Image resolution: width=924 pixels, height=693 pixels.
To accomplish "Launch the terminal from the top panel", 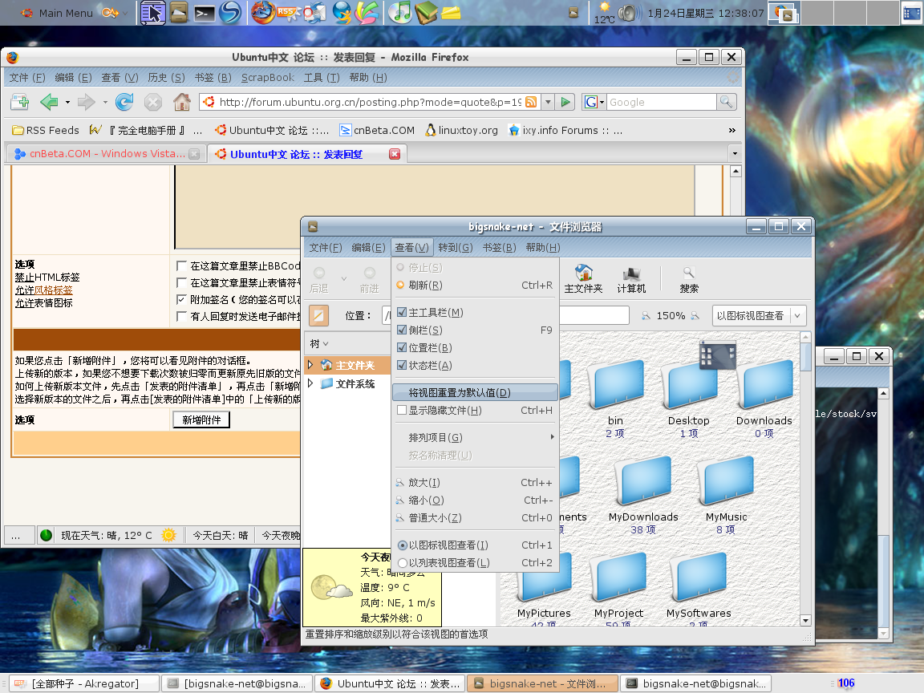I will (x=204, y=12).
